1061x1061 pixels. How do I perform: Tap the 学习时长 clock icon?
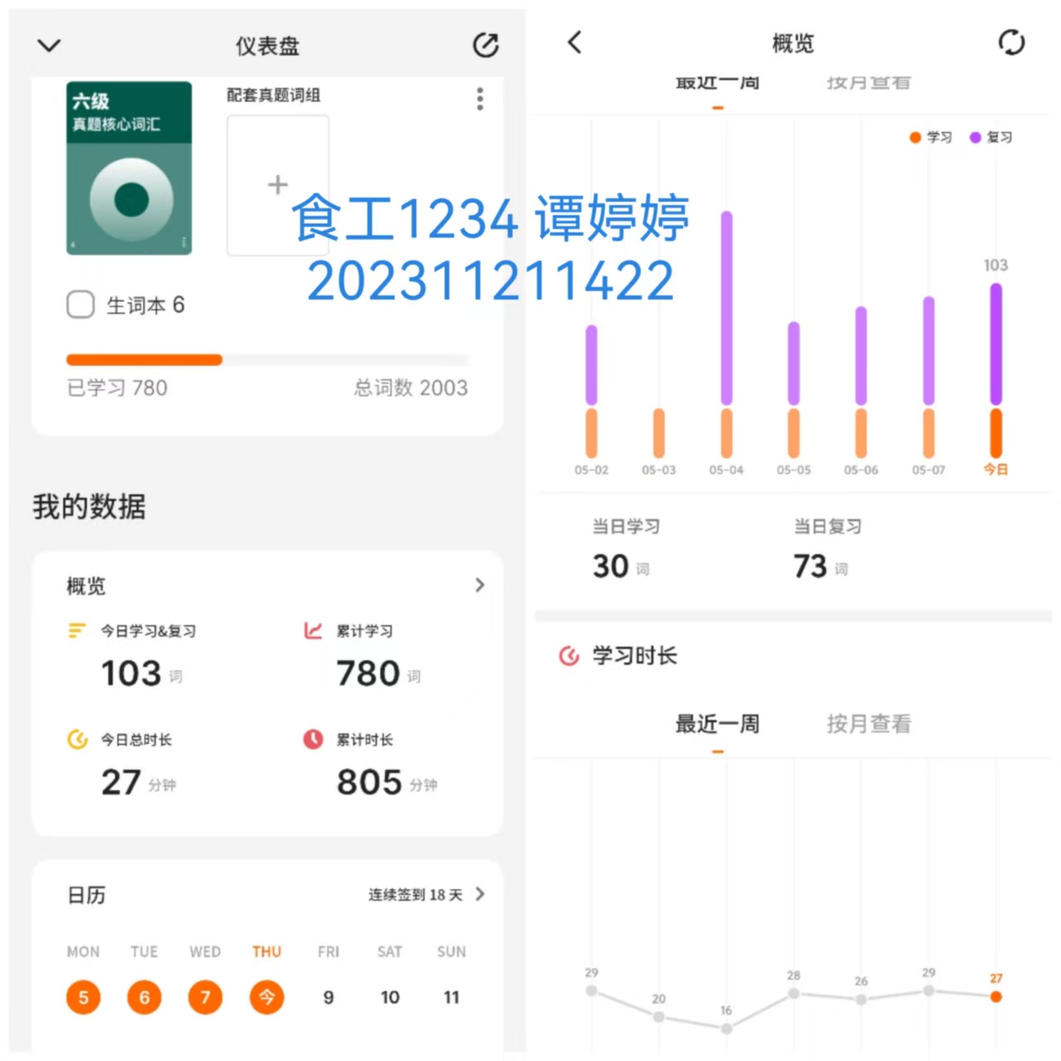569,656
